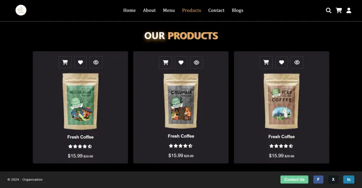Click the green Contact Us button
Image resolution: width=362 pixels, height=188 pixels.
294,179
